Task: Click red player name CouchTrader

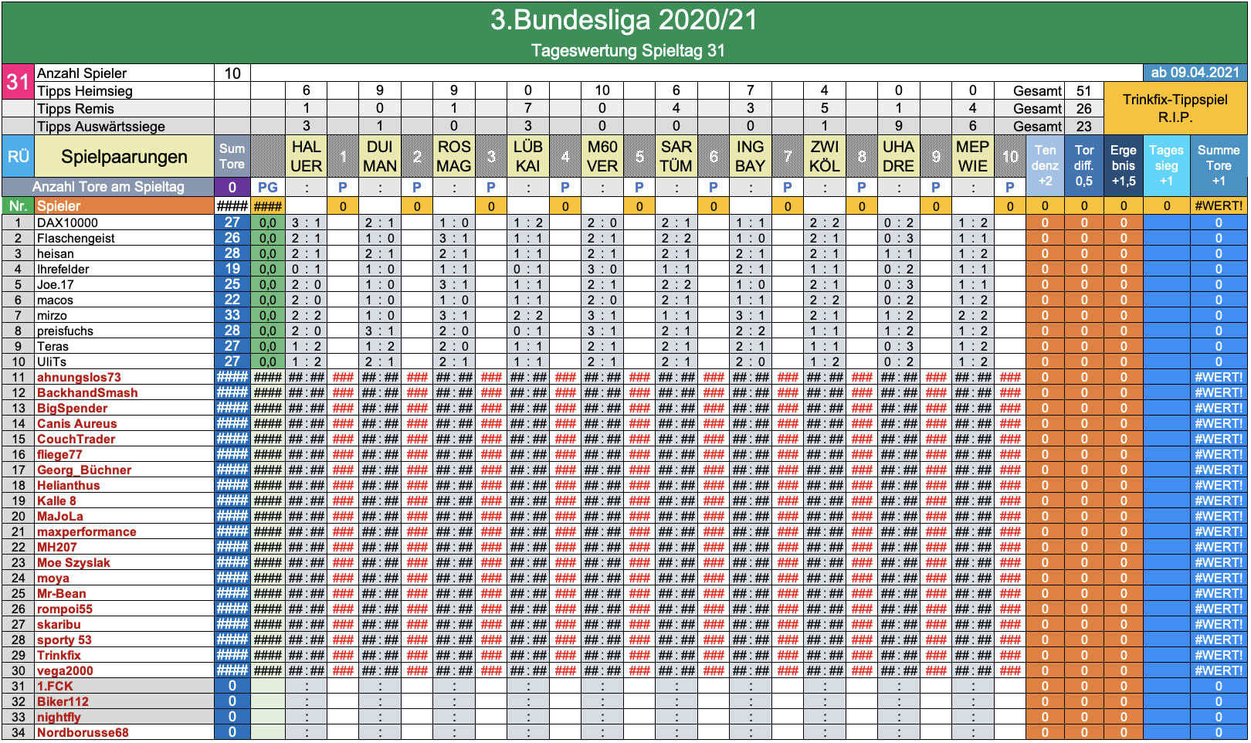Action: coord(76,439)
